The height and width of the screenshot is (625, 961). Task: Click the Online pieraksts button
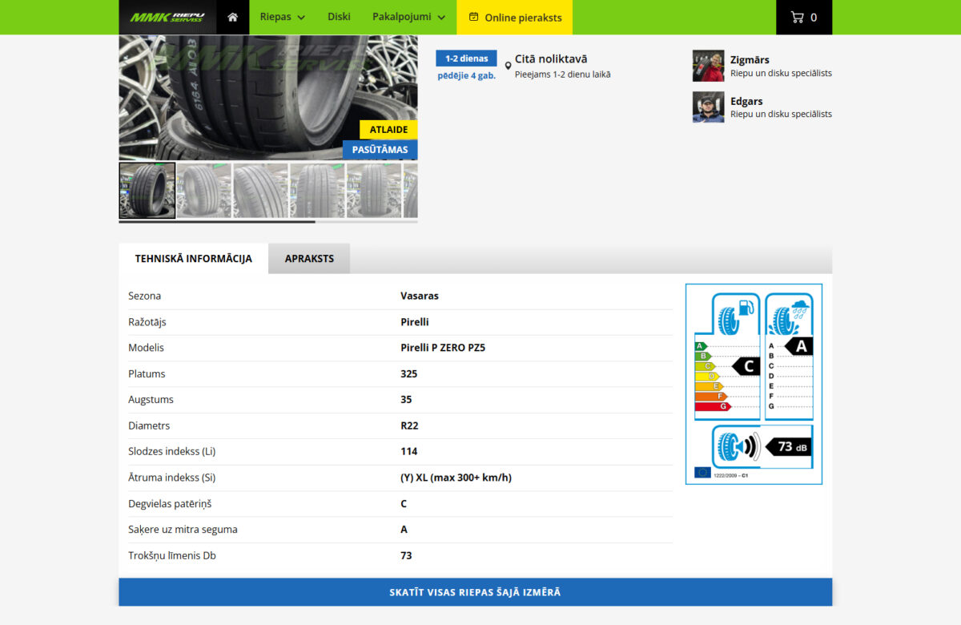click(514, 17)
